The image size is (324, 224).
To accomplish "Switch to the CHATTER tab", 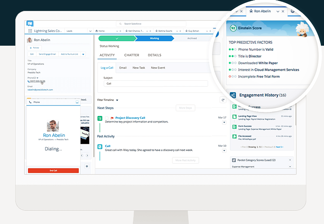I will (x=132, y=55).
